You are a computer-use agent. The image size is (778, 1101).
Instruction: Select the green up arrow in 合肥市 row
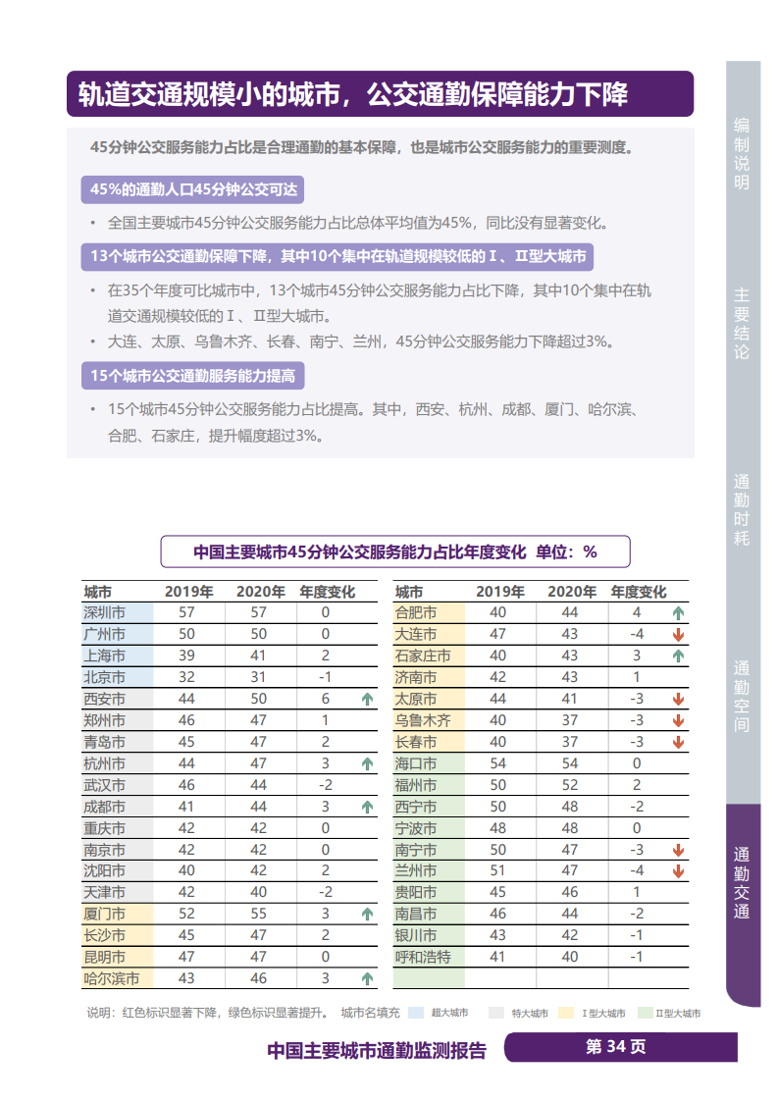(678, 612)
